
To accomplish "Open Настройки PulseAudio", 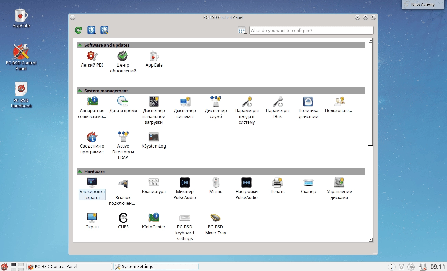I will 247,189.
